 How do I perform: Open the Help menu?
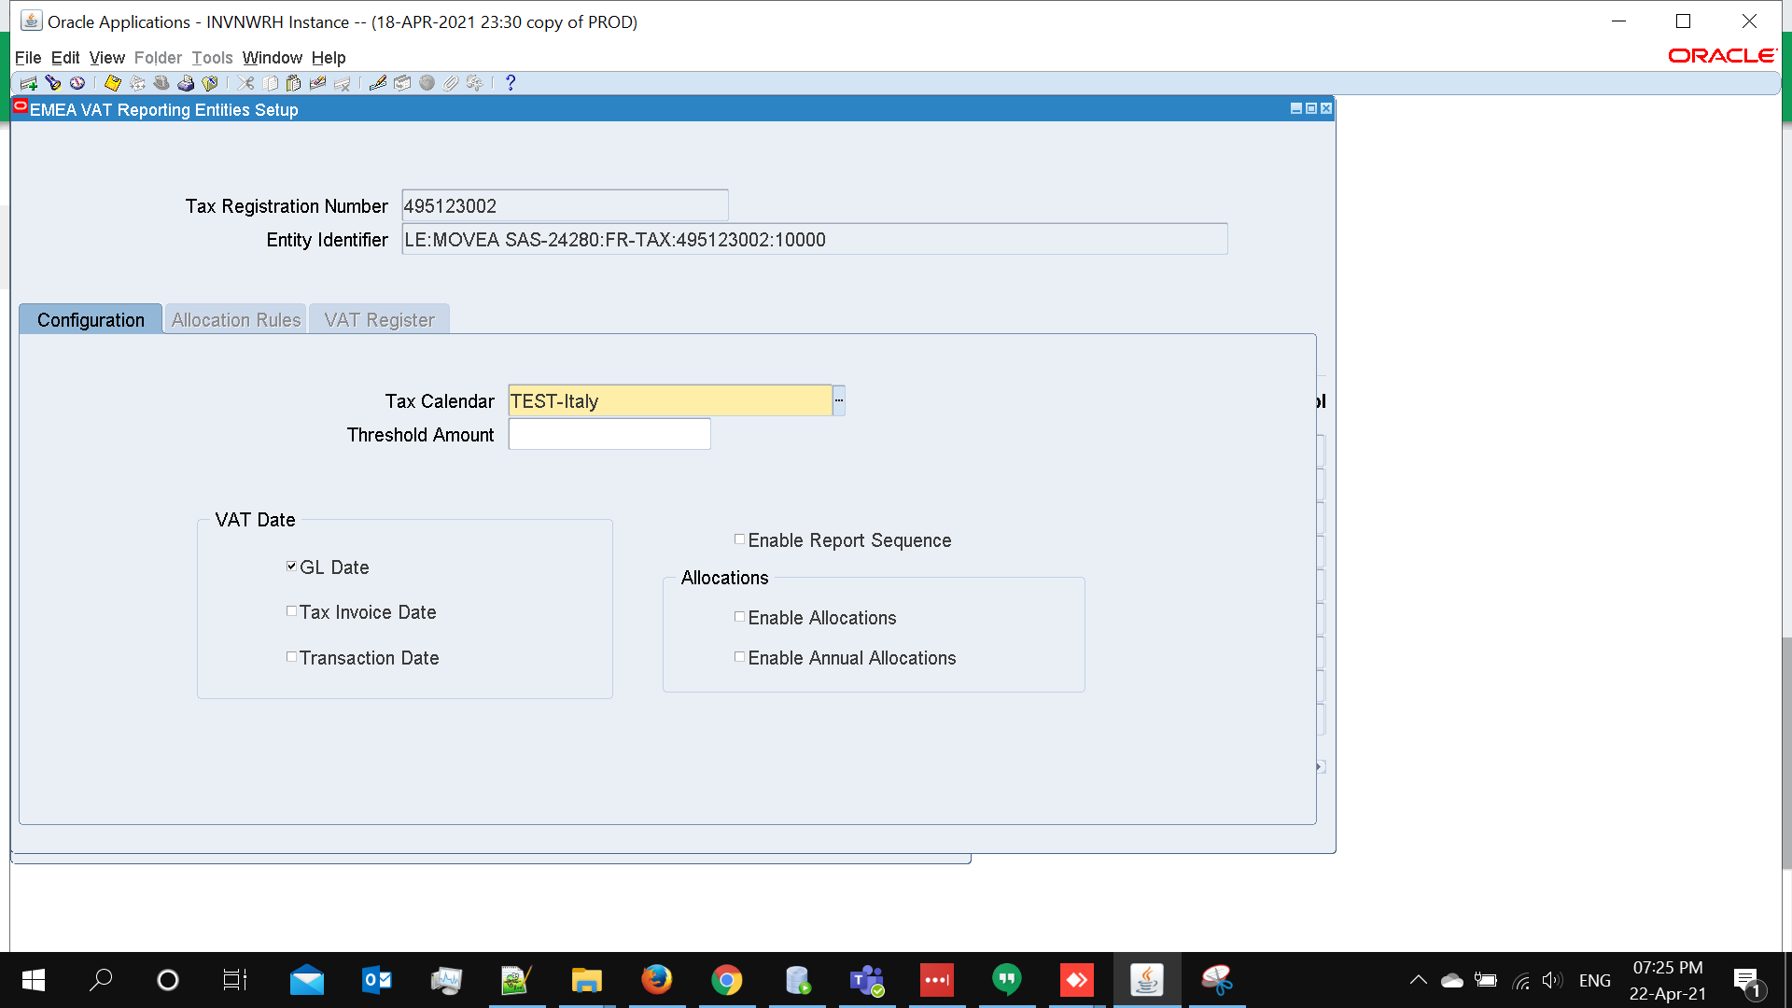tap(329, 58)
